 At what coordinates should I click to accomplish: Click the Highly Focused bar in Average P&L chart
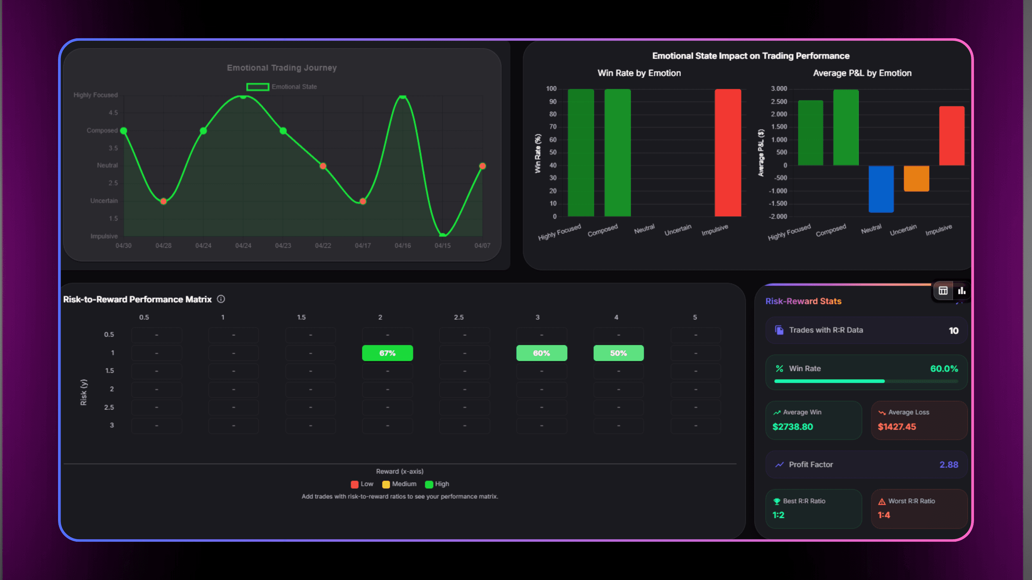pyautogui.click(x=811, y=133)
